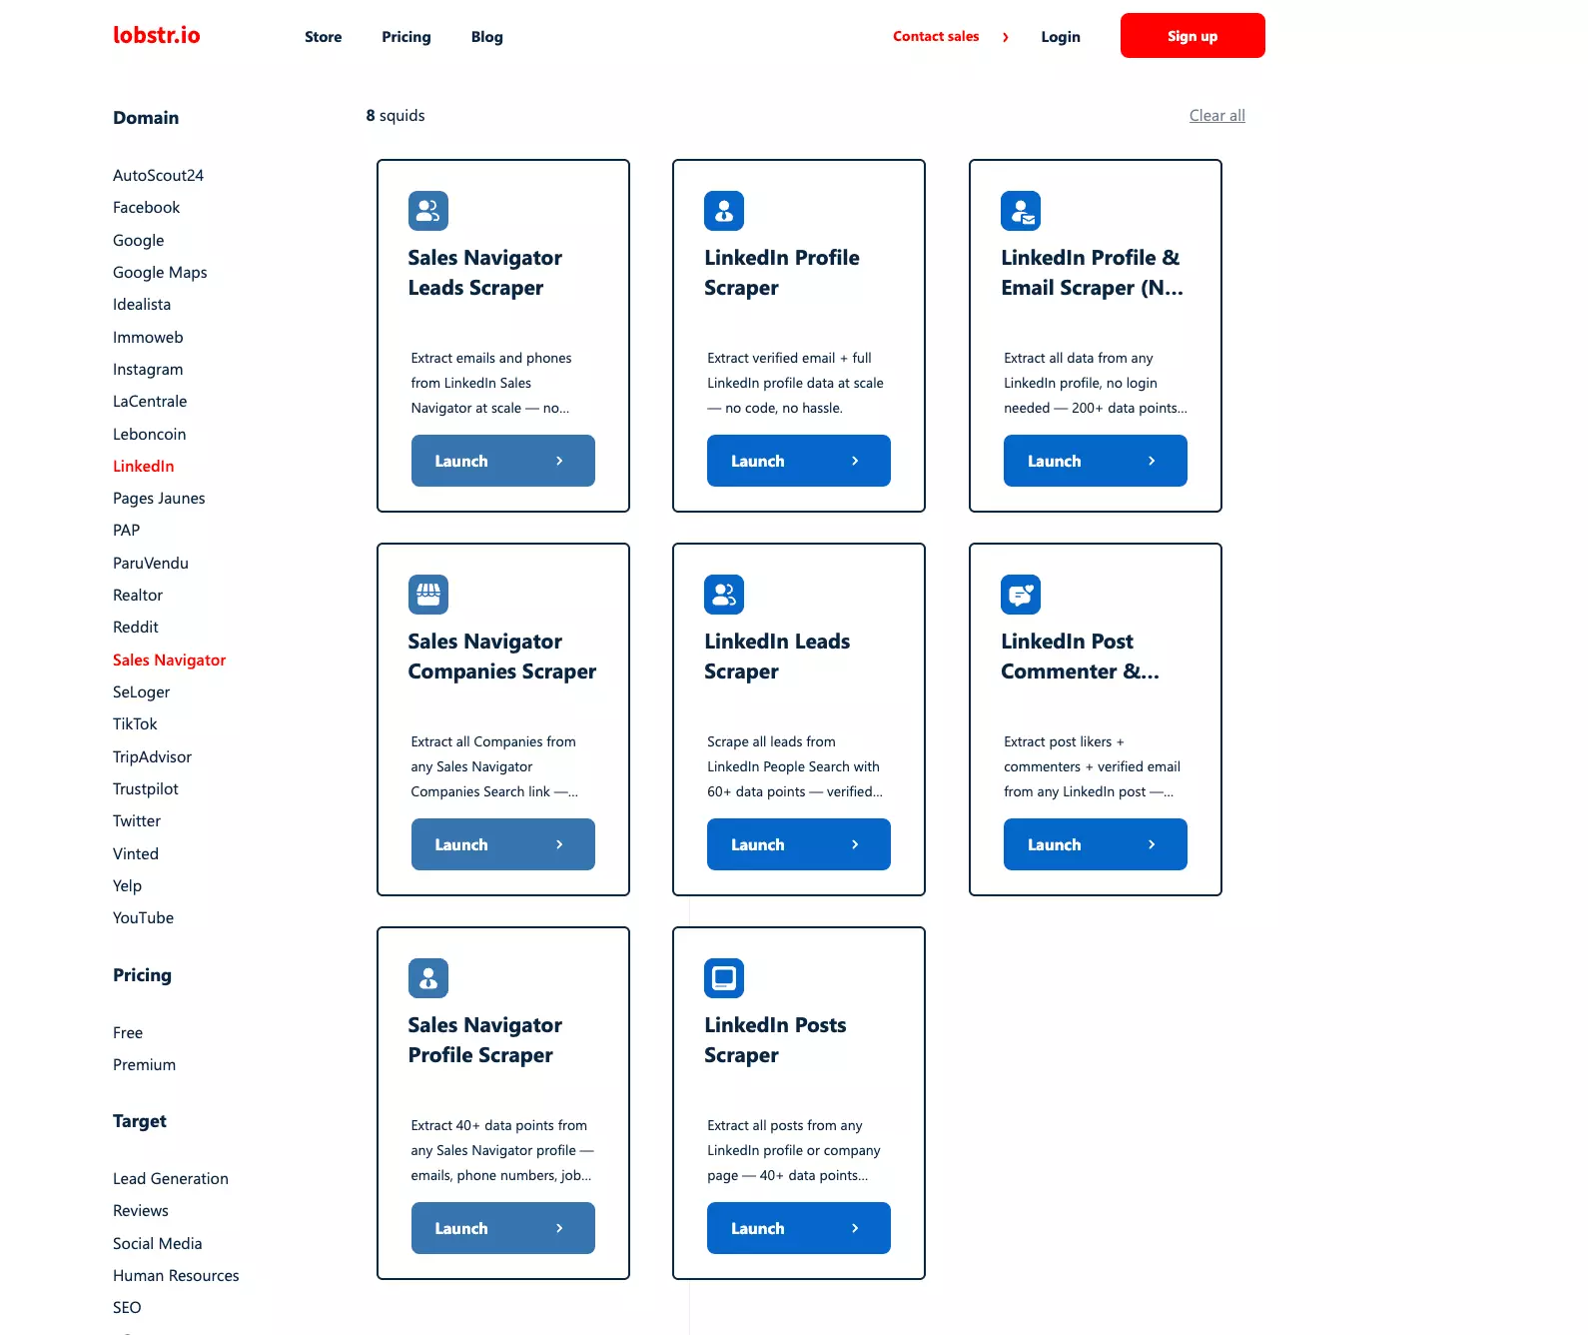Image resolution: width=1588 pixels, height=1335 pixels.
Task: Select the PAP domain filter
Action: click(126, 531)
